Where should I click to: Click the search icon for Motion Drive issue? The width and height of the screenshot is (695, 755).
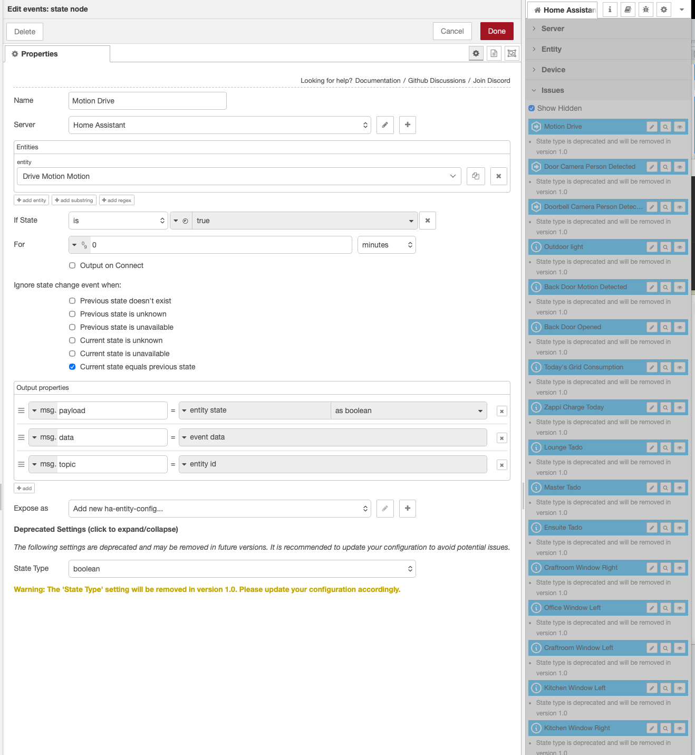coord(665,127)
